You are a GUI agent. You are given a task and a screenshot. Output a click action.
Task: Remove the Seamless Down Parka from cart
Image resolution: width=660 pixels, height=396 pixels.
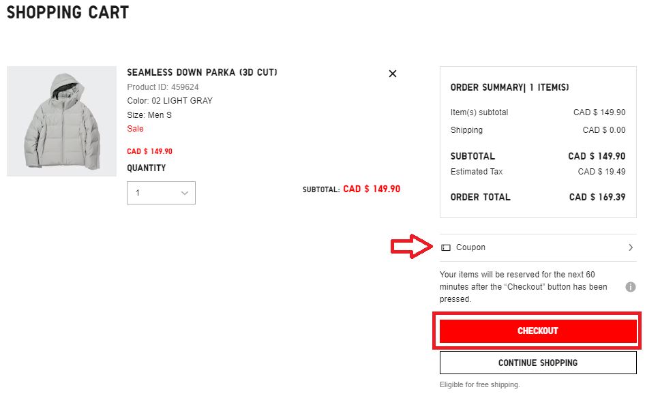point(392,74)
